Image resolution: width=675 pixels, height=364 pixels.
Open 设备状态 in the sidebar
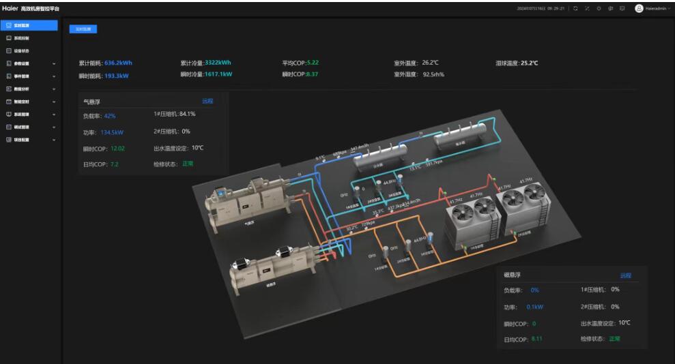(22, 50)
